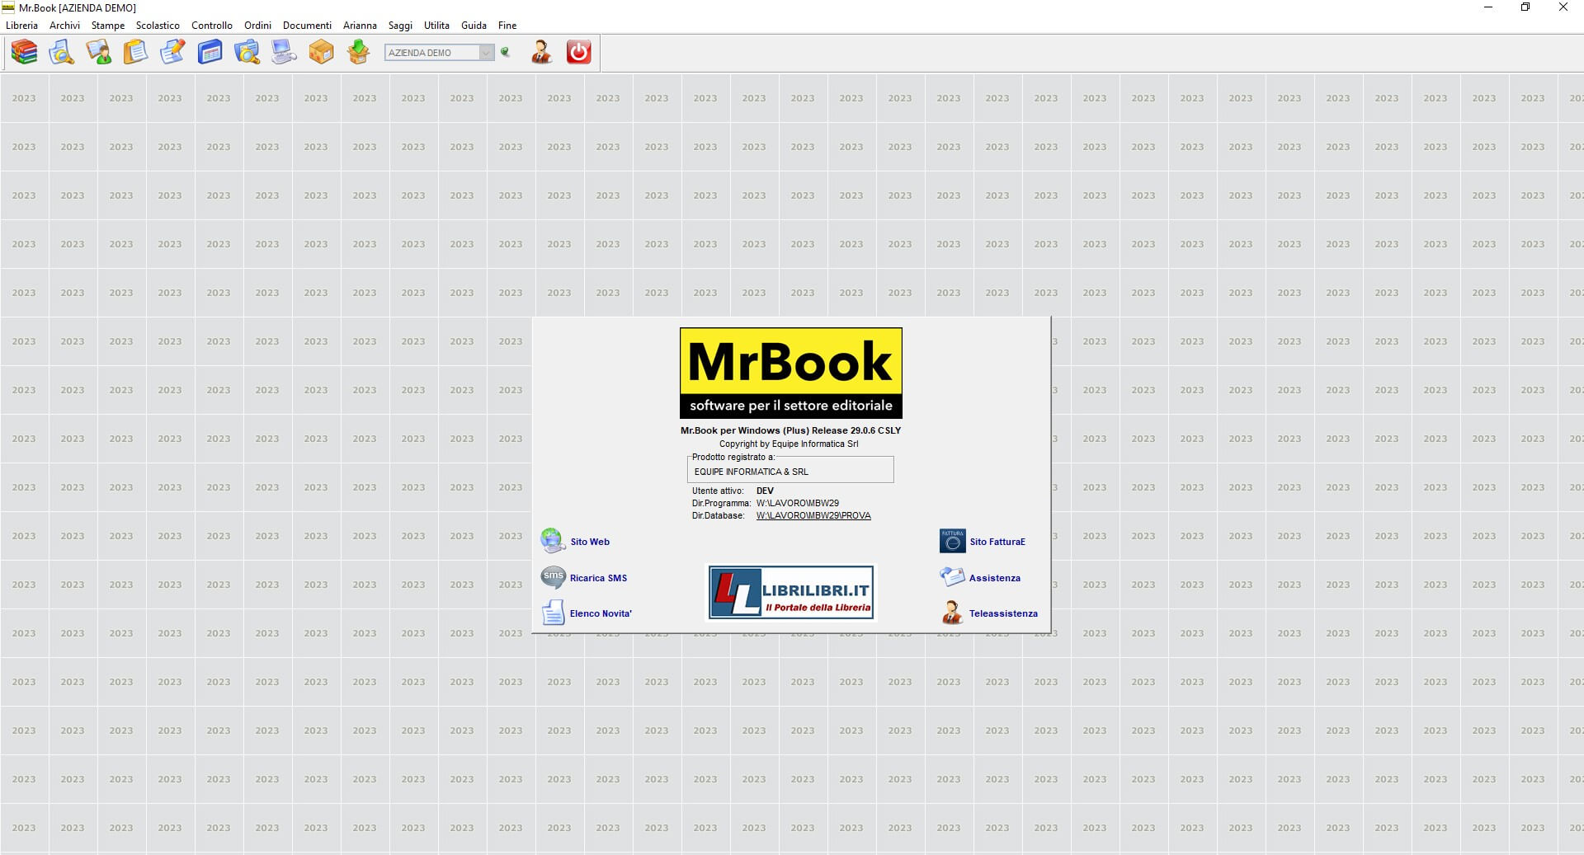Open the Ordini menu
The image size is (1584, 855).
point(257,26)
